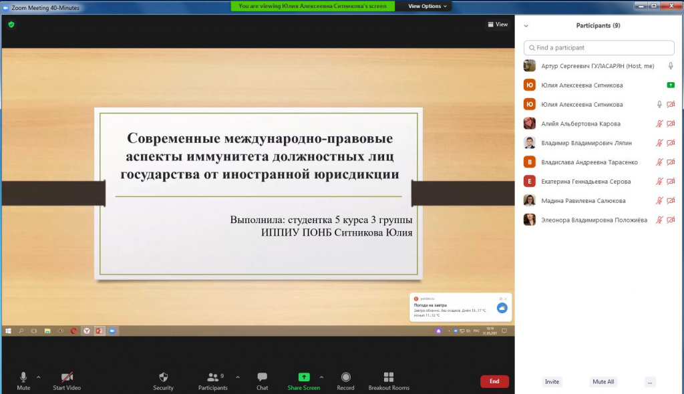Click the camera-off icon of Юлия Алексеевна Ситникова

click(x=671, y=104)
